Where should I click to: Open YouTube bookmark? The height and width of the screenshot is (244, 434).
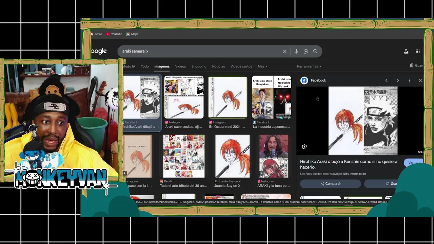coord(114,34)
